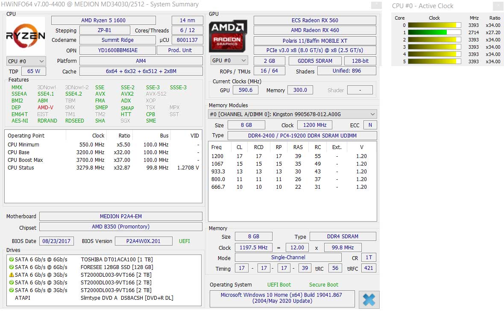Click the yellow warning icon in the drives list

point(11,275)
